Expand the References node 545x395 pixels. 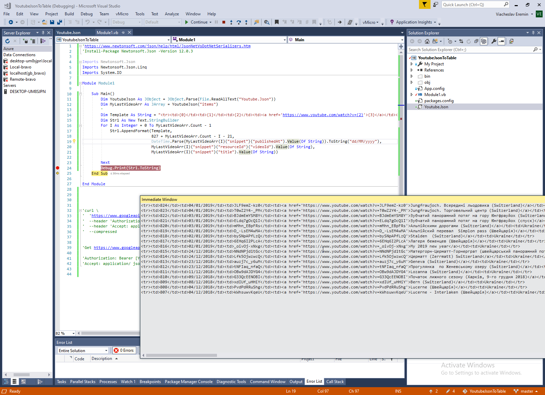click(x=411, y=70)
